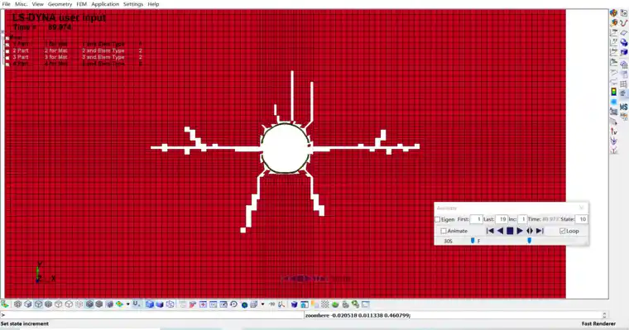Expand the dropdown arrow beside the fringe-style icon
Viewport: 629px width, 330px height.
tap(128, 304)
